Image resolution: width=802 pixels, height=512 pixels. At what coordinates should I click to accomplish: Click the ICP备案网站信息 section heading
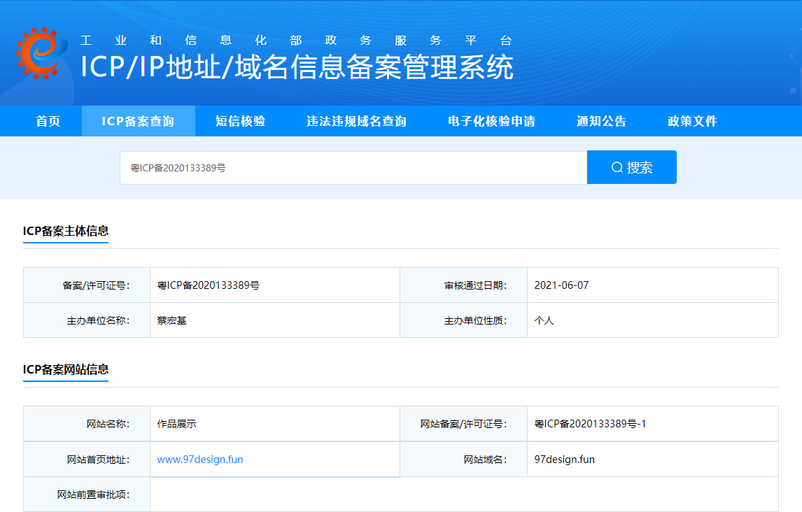point(66,369)
